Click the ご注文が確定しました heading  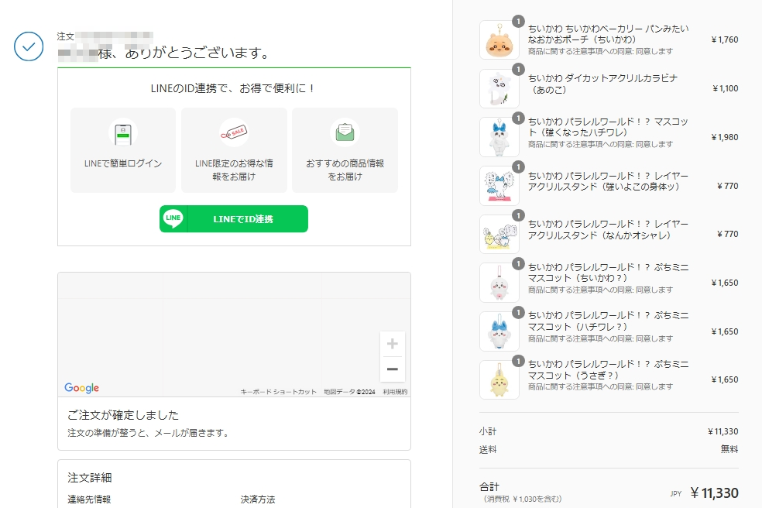[123, 414]
